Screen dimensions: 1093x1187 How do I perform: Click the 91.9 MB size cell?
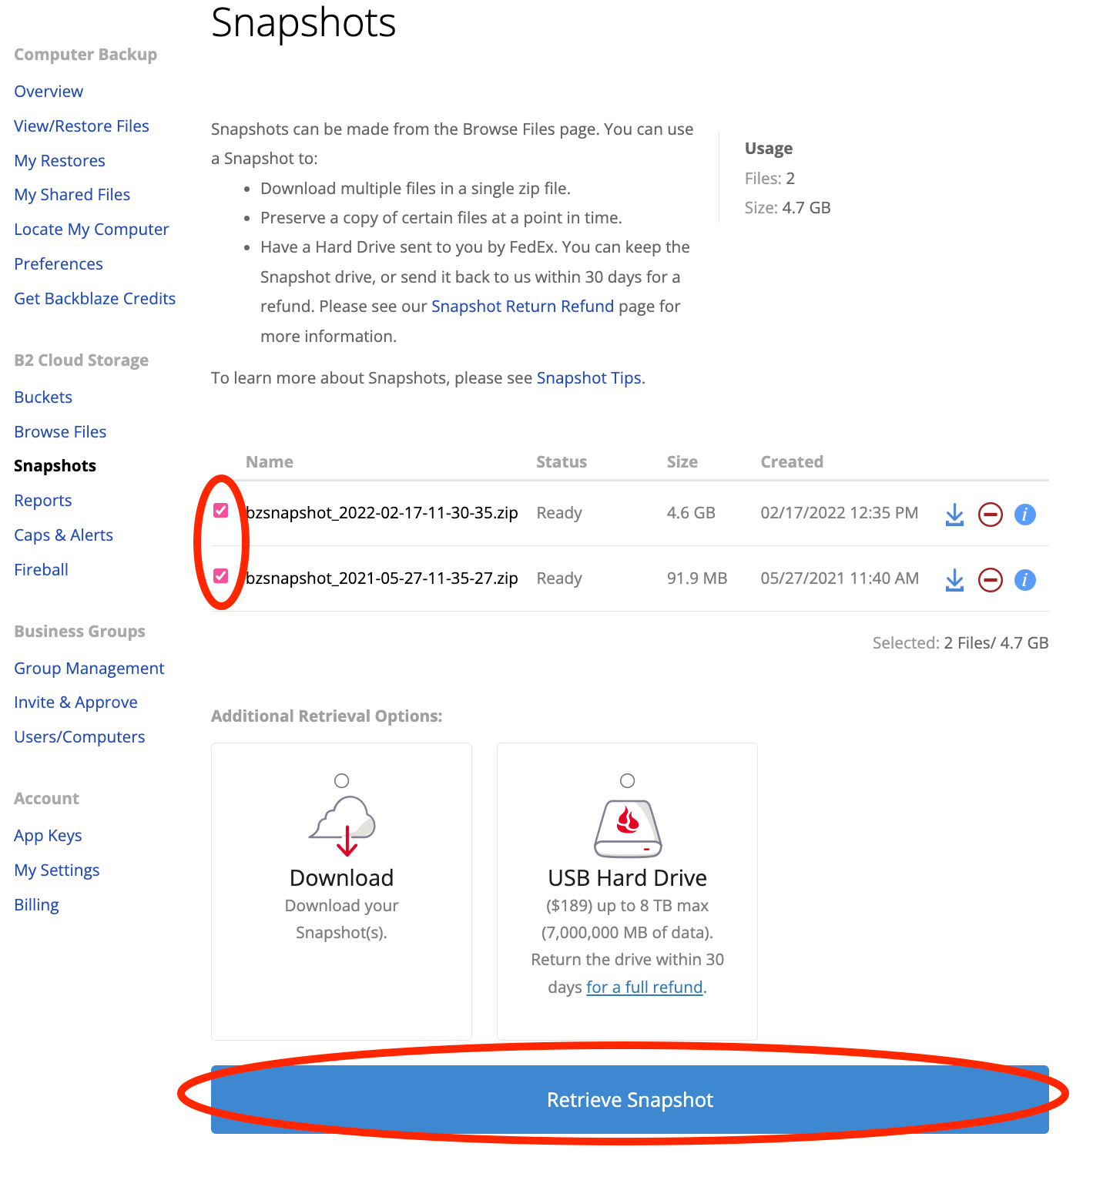click(697, 578)
